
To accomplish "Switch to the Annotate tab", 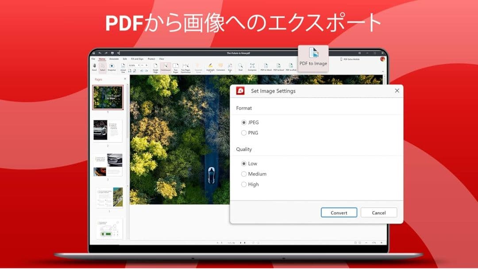I will tap(114, 58).
